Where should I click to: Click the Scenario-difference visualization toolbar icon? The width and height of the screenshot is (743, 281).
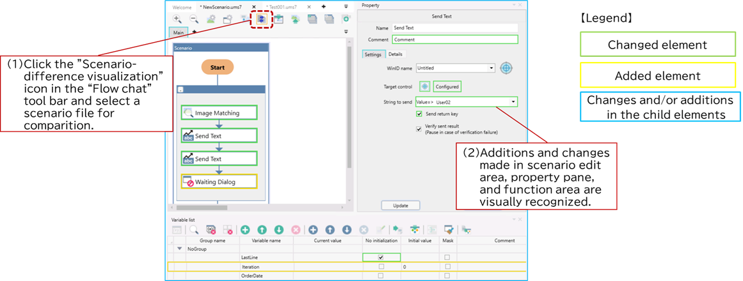[261, 20]
